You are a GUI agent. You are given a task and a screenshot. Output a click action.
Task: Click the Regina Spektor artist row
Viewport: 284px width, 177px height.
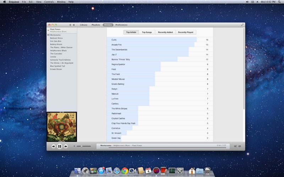click(x=160, y=64)
